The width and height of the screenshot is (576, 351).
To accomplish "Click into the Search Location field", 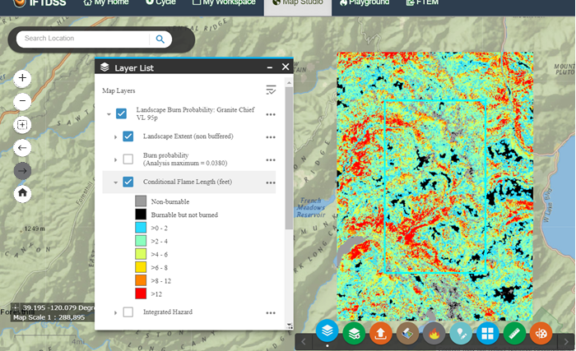I will click(x=82, y=39).
